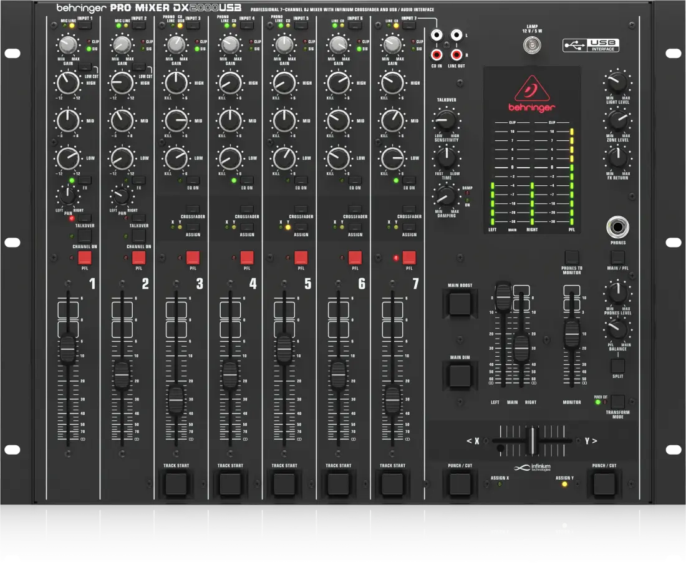Viewport: 686px width, 565px height.
Task: Grab the channel 6 volume fader
Action: click(338, 375)
